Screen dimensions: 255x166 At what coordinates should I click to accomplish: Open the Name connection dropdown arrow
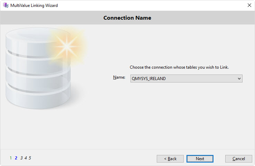click(x=239, y=79)
